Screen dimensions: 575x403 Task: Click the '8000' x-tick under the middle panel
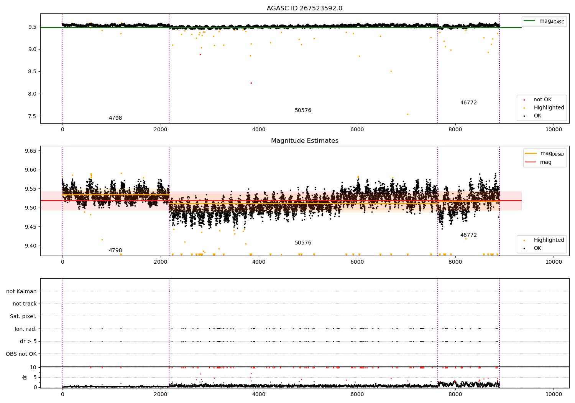(x=455, y=262)
